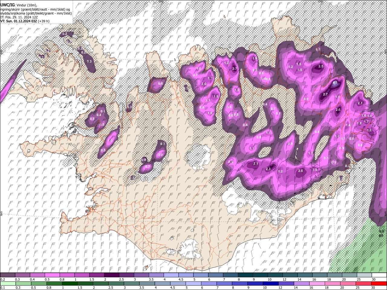
Task: Pick the white 30 swatch in snow scale
Action: (x=379, y=275)
